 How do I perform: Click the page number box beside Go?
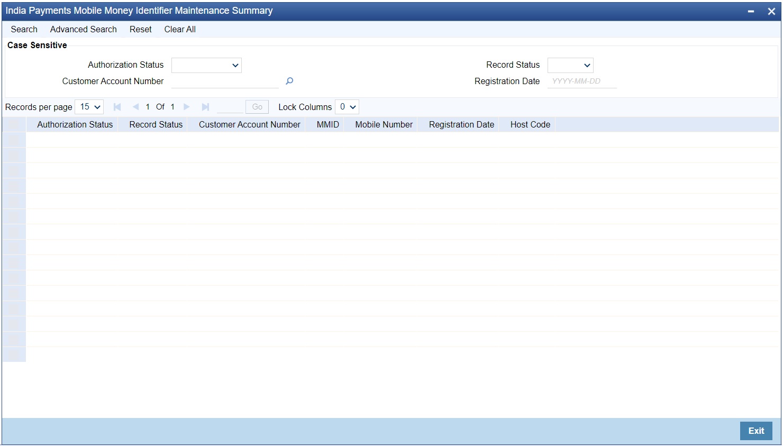tap(230, 107)
